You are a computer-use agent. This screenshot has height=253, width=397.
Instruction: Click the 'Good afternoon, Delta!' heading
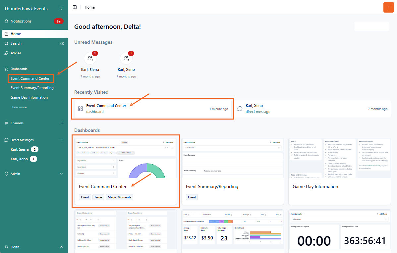click(108, 27)
